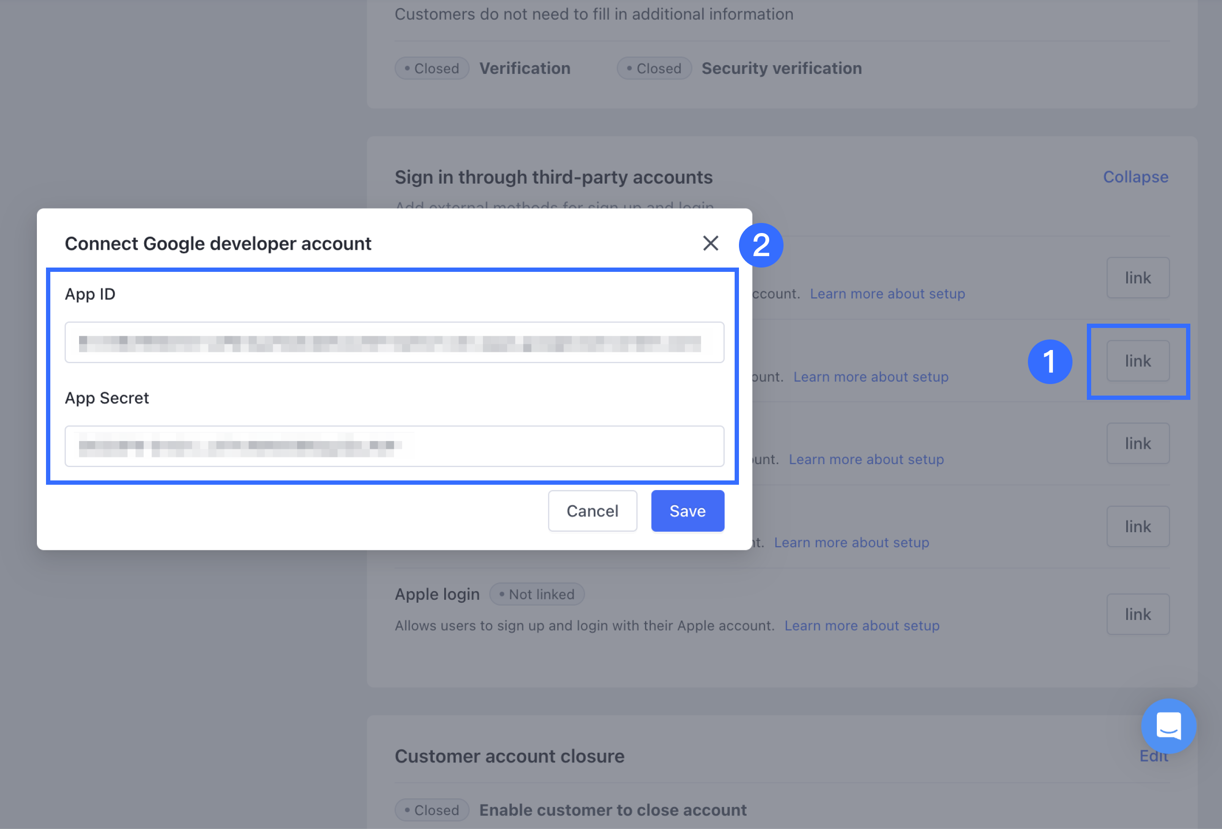Image resolution: width=1222 pixels, height=829 pixels.
Task: Click the Closed badge next to Verification
Action: [x=432, y=69]
